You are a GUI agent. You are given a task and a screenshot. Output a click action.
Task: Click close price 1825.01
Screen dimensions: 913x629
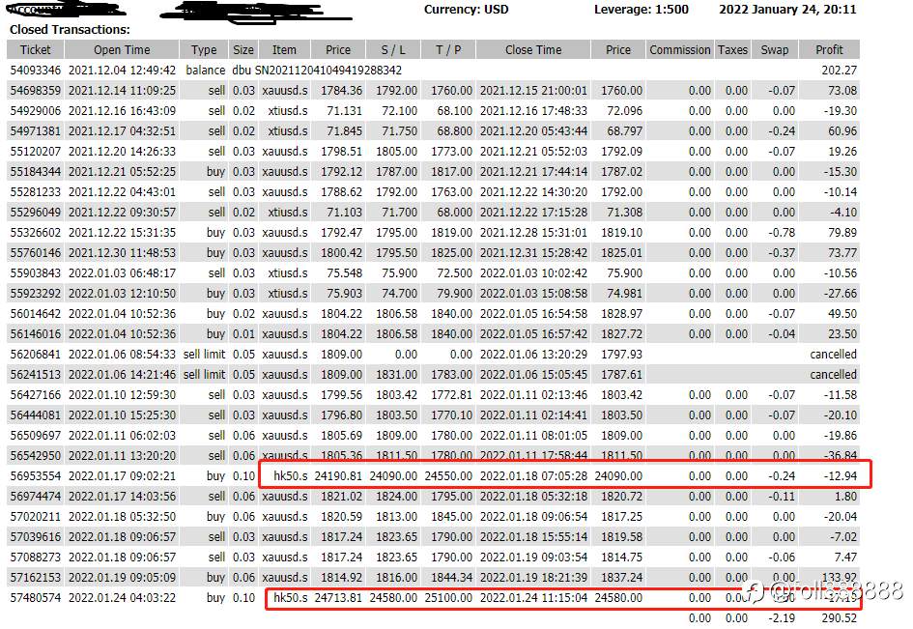[621, 253]
